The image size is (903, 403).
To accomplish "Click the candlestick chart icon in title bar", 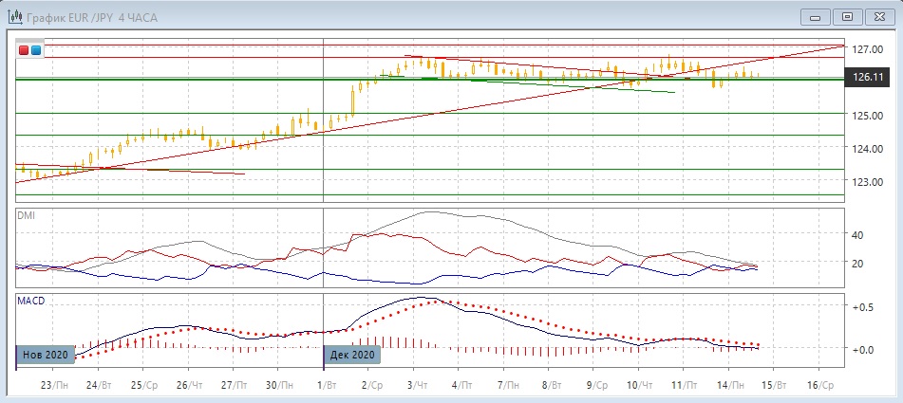I will click(15, 15).
